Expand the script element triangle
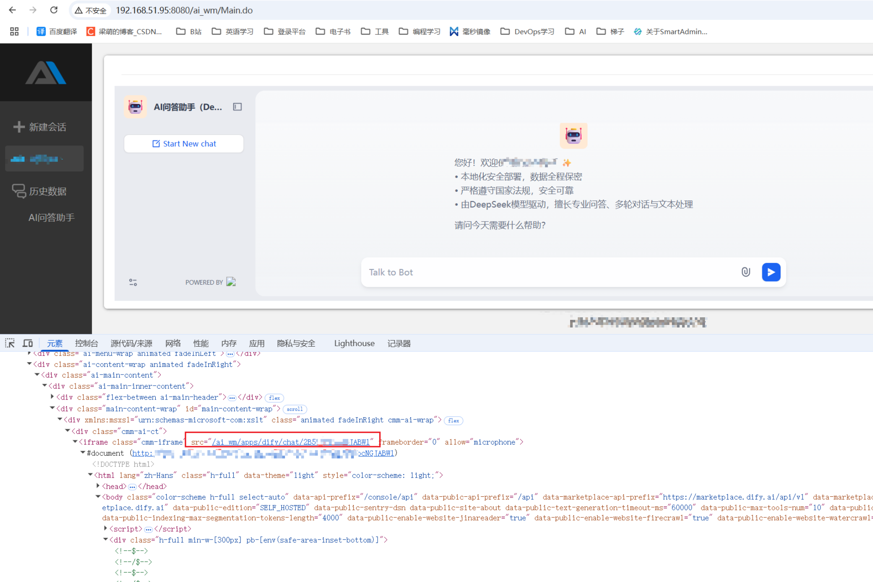 [106, 528]
